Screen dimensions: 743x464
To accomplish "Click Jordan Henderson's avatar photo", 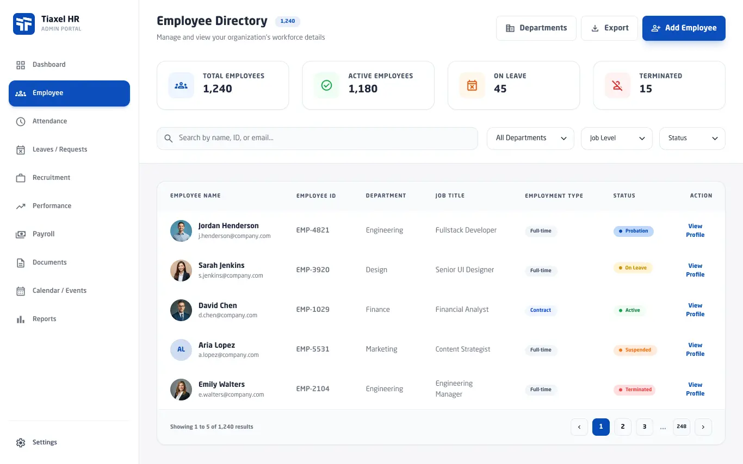I will [x=181, y=231].
